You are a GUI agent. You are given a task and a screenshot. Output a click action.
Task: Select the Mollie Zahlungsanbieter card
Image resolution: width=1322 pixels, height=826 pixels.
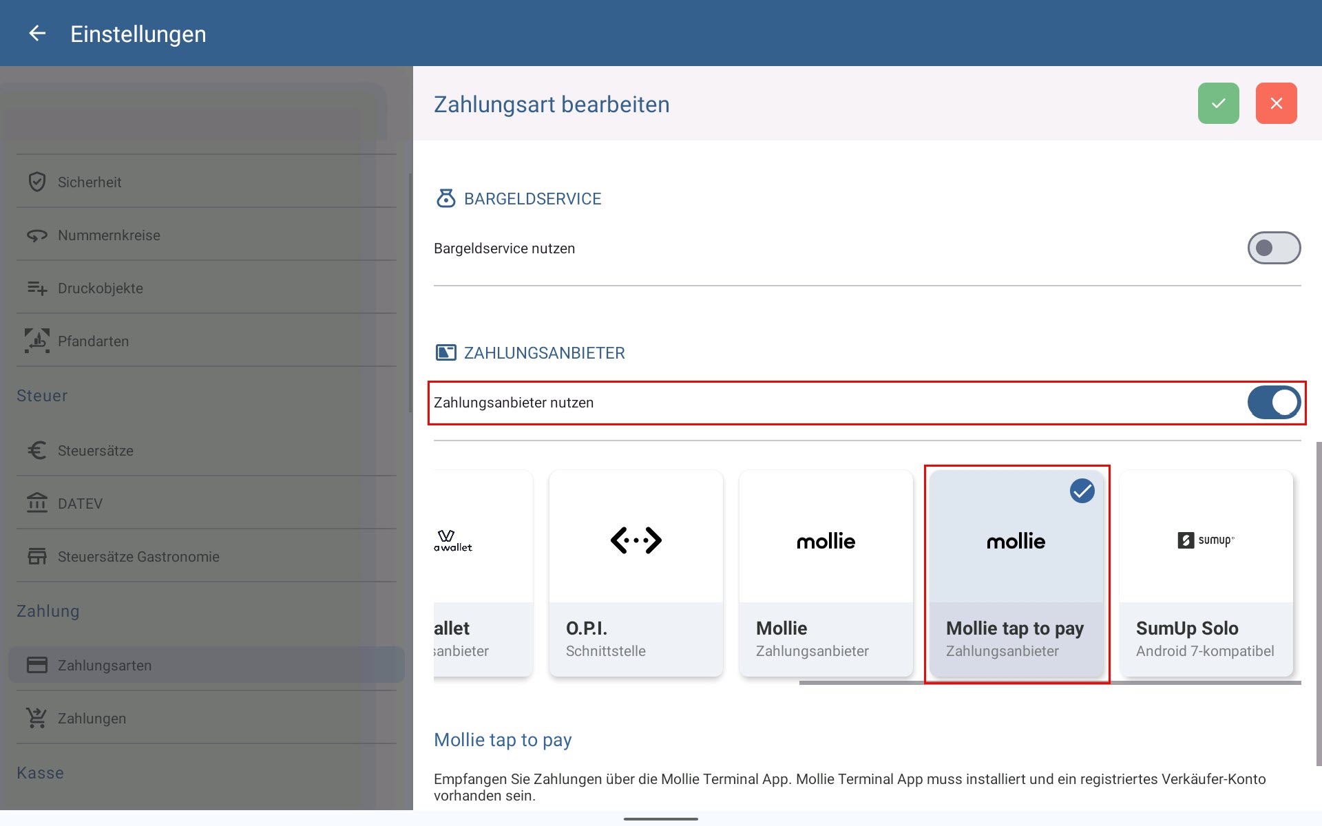pos(826,573)
